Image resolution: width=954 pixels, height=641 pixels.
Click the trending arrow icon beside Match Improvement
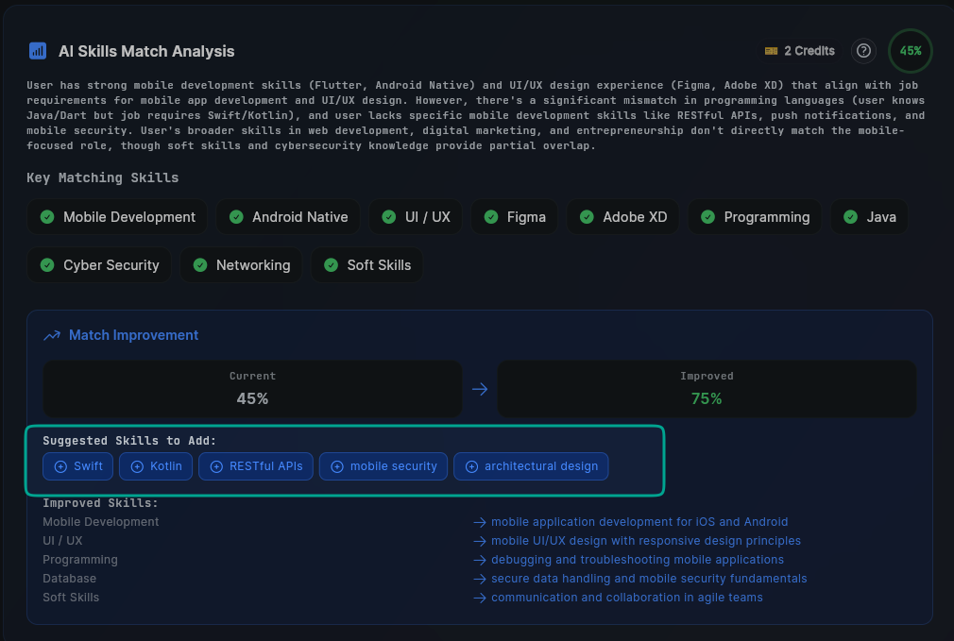coord(51,335)
